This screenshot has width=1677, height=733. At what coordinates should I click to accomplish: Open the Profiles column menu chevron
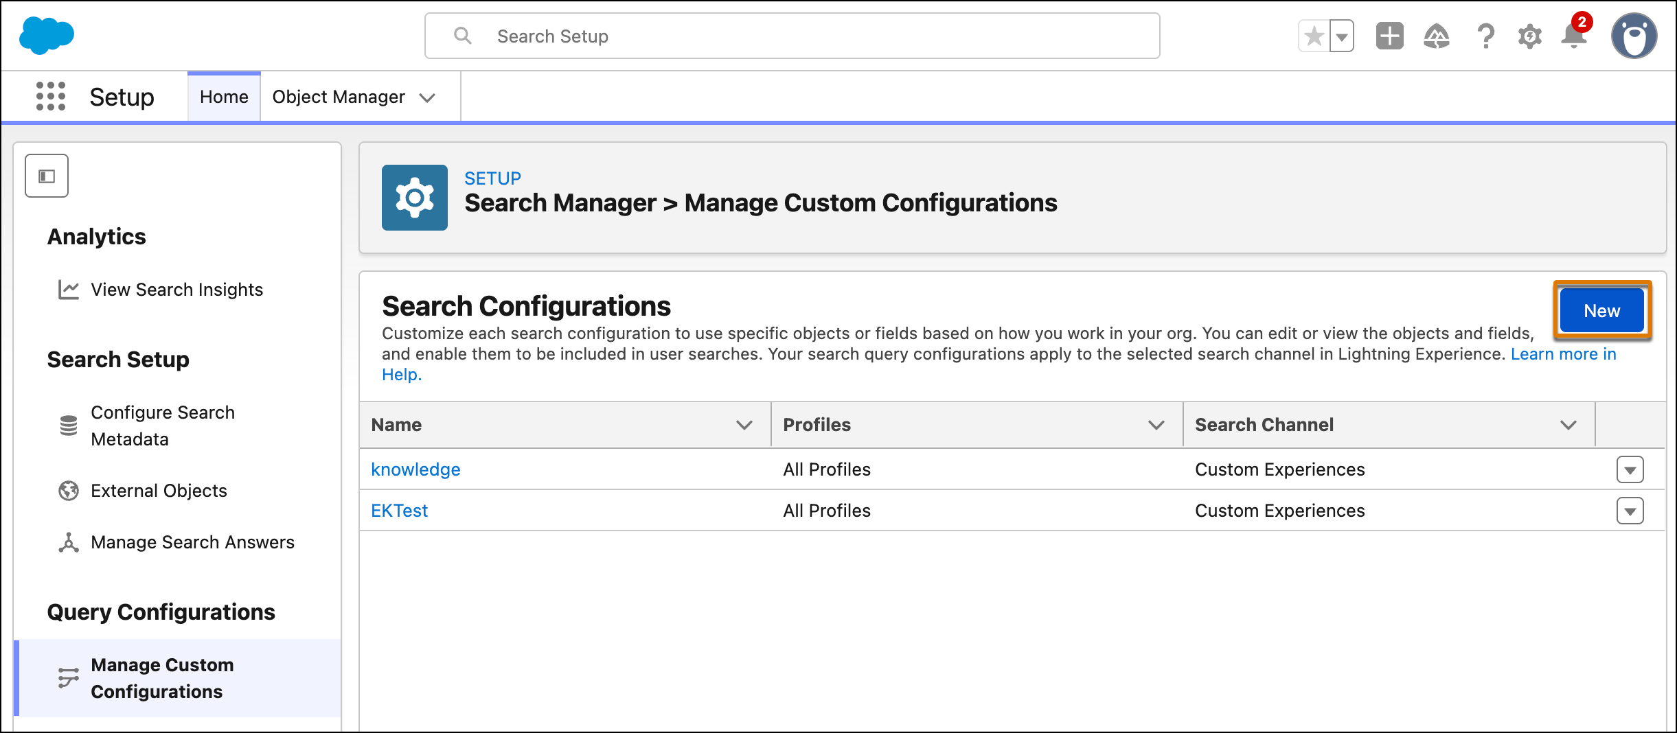click(x=1156, y=425)
